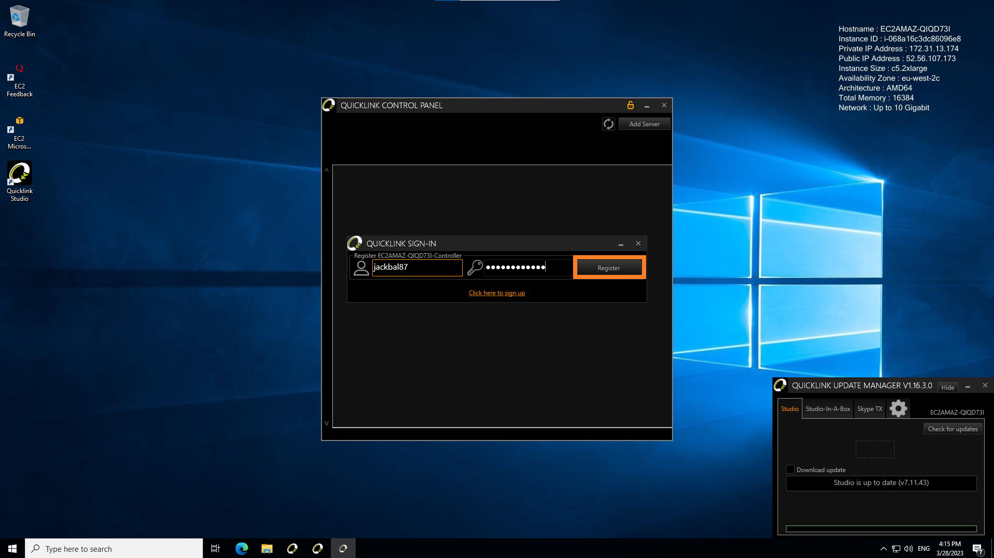Click the second Quicklink icon on the taskbar
Screen dimensions: 994x558
(x=317, y=549)
